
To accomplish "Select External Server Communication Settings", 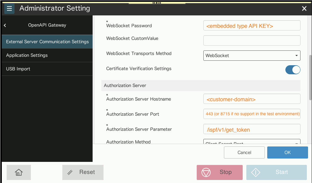I will (x=47, y=42).
